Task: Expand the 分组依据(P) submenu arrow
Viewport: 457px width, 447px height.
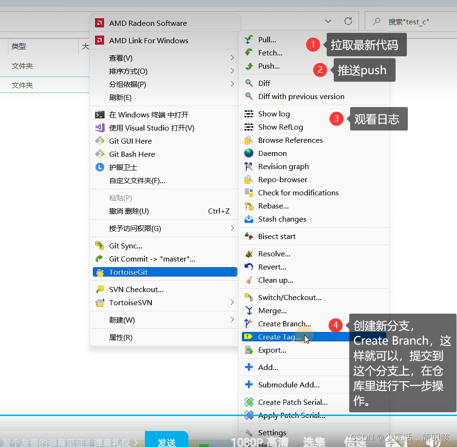Action: 232,84
